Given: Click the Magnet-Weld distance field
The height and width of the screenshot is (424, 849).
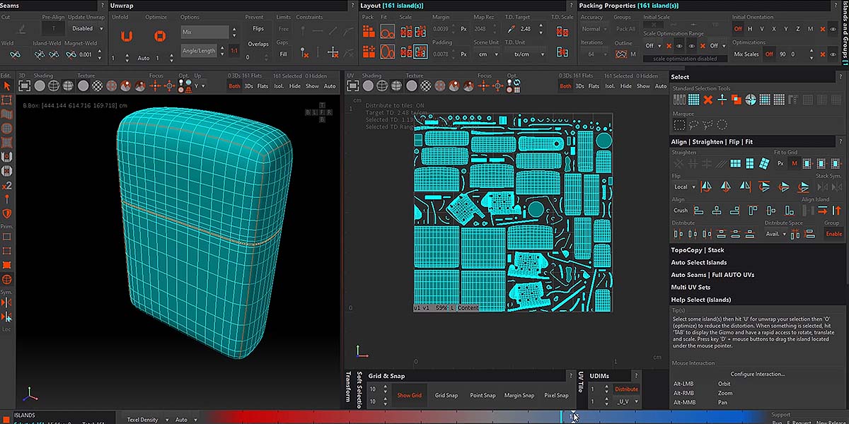Looking at the screenshot, I should coord(86,54).
